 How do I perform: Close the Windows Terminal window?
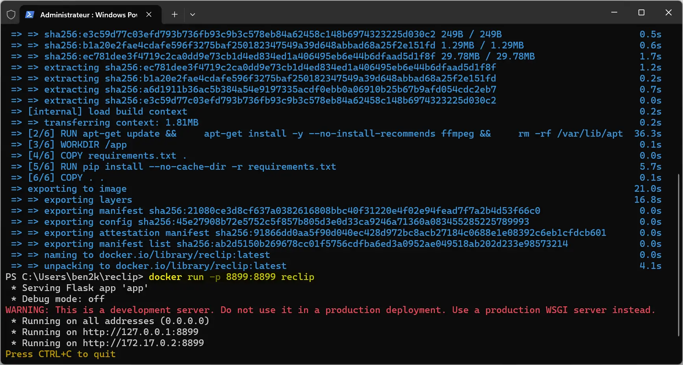668,13
